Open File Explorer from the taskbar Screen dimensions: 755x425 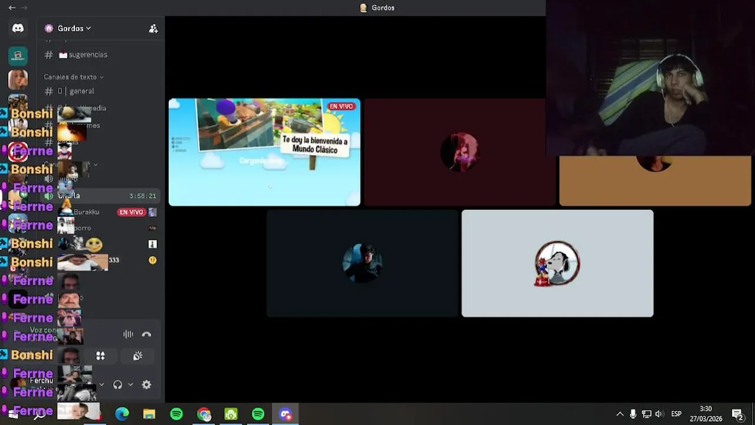point(149,414)
